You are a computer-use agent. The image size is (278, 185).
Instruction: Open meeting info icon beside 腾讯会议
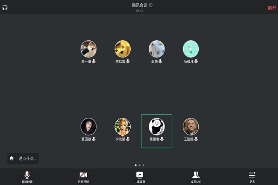[151, 5]
